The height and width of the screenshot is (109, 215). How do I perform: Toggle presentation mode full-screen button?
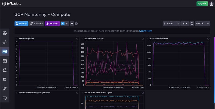(72, 23)
